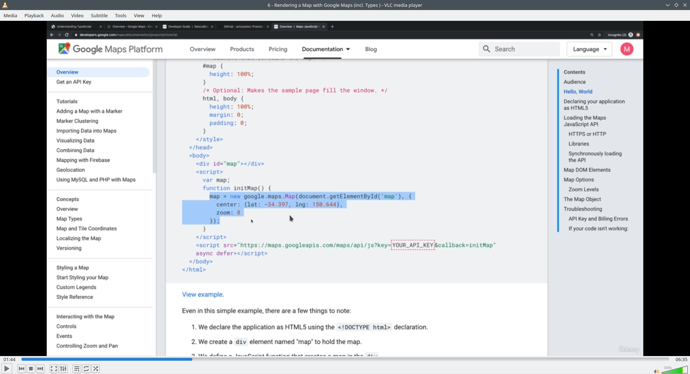Screen dimensions: 690x374
Task: Open API Key and Billing Errors
Action: (598, 219)
